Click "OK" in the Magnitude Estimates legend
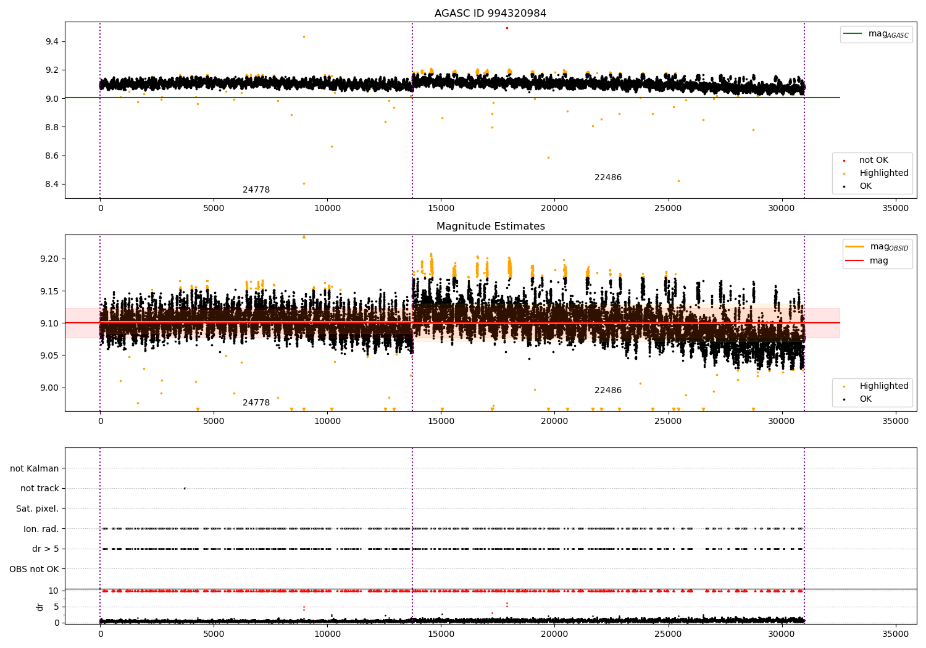926x648 pixels. click(866, 399)
